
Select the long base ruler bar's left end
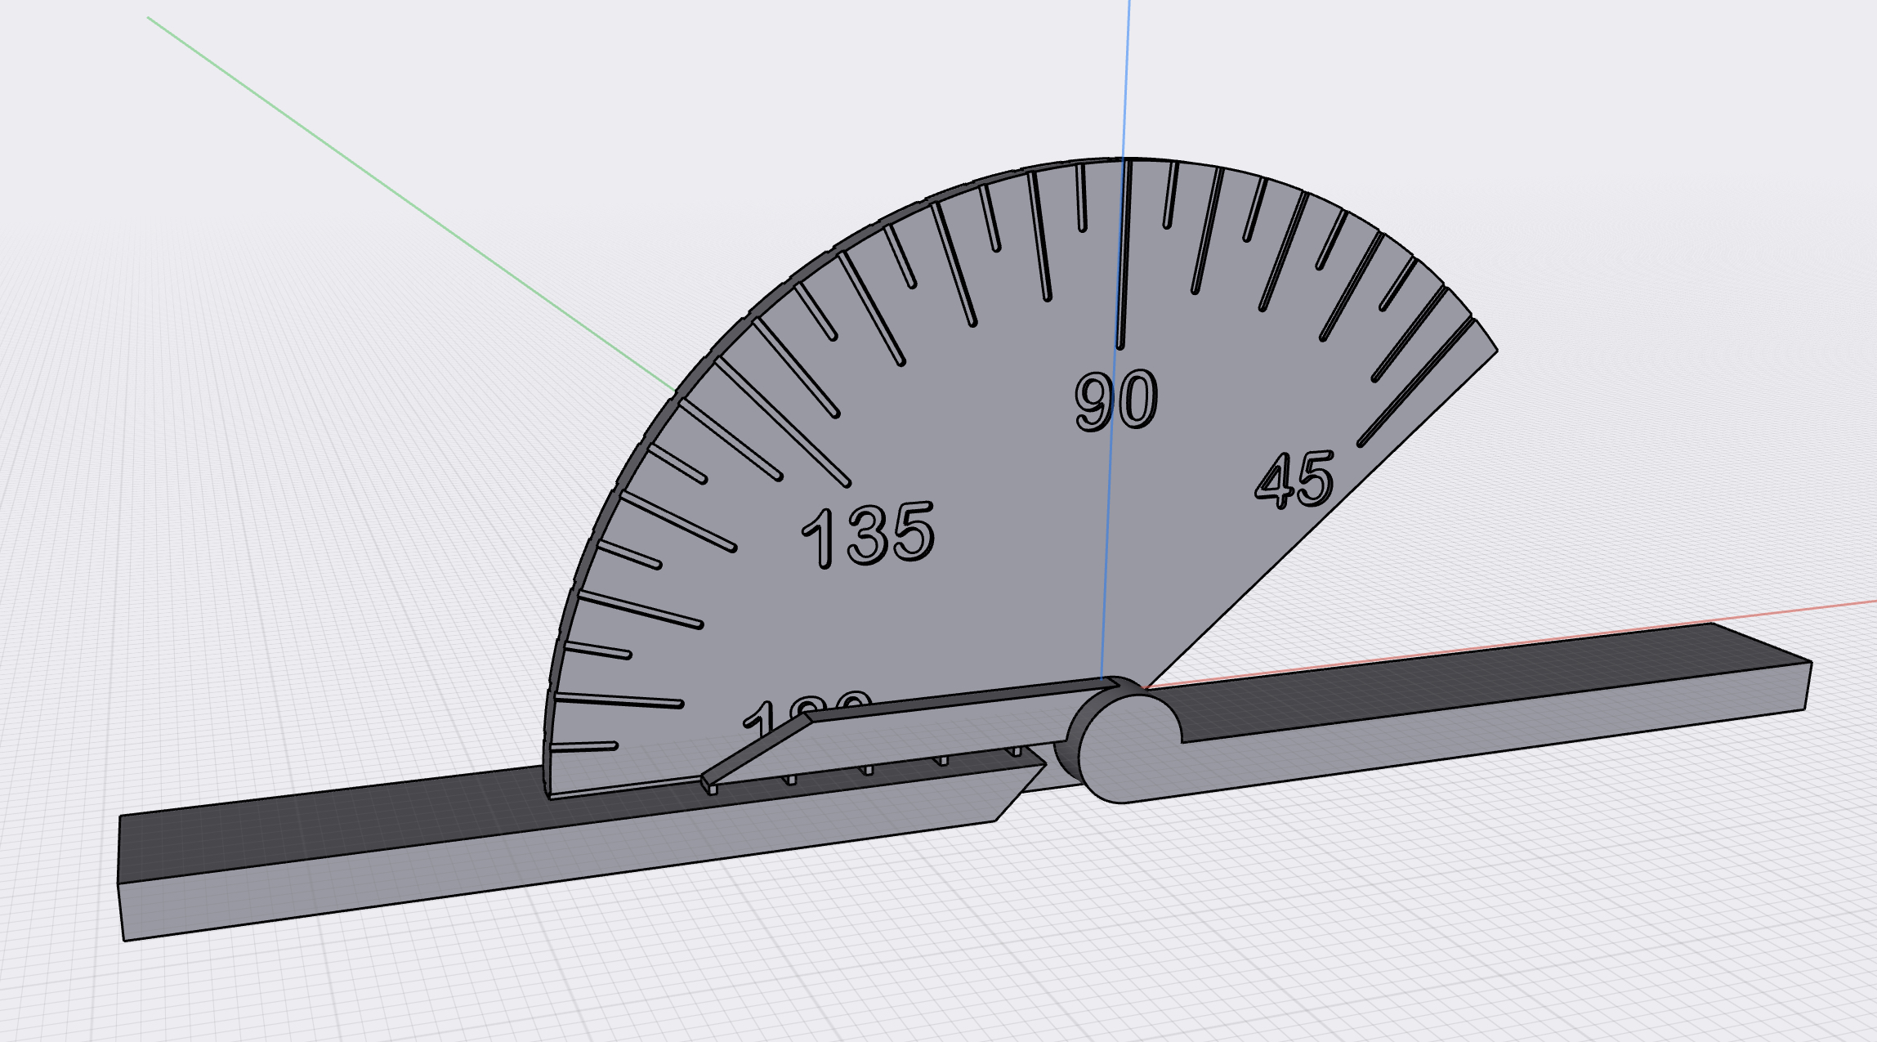pos(121,879)
